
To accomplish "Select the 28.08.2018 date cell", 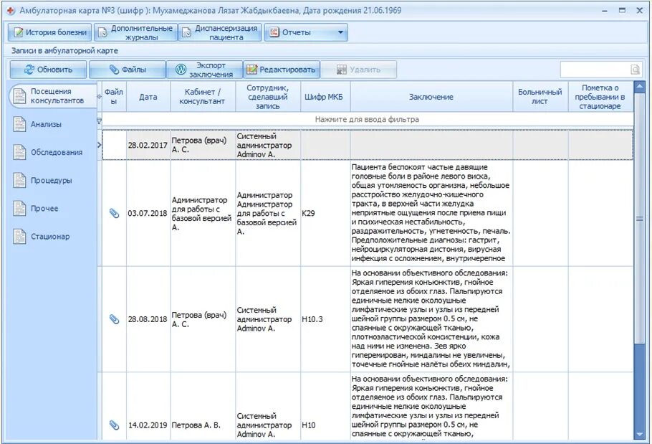I will tap(148, 319).
